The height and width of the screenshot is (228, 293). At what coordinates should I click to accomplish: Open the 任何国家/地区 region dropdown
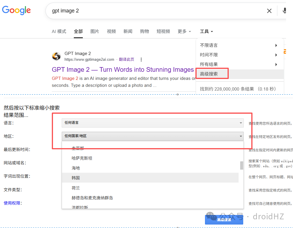pyautogui.click(x=153, y=136)
